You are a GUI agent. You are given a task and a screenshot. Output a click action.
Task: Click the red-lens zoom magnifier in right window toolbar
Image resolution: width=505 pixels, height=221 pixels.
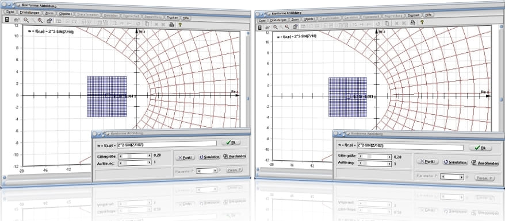(x=287, y=27)
